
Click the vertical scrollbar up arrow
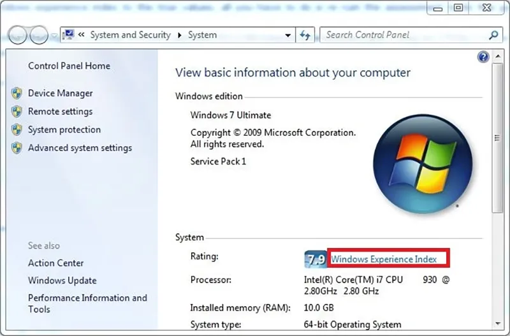[x=497, y=58]
